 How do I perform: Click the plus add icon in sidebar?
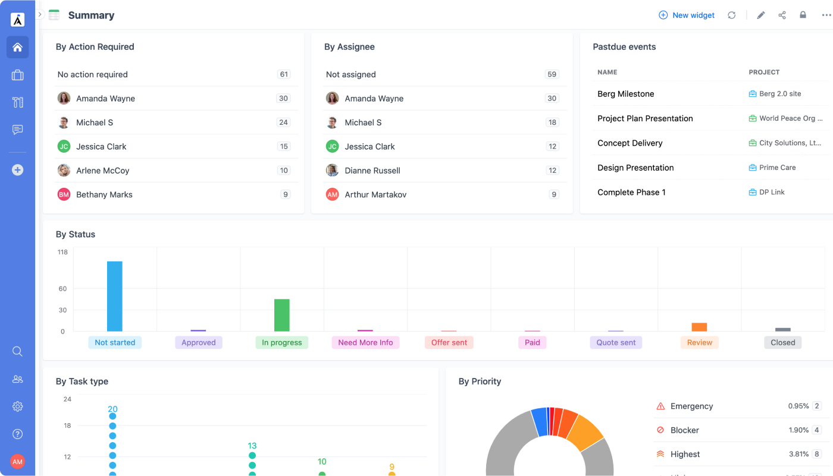(x=17, y=170)
